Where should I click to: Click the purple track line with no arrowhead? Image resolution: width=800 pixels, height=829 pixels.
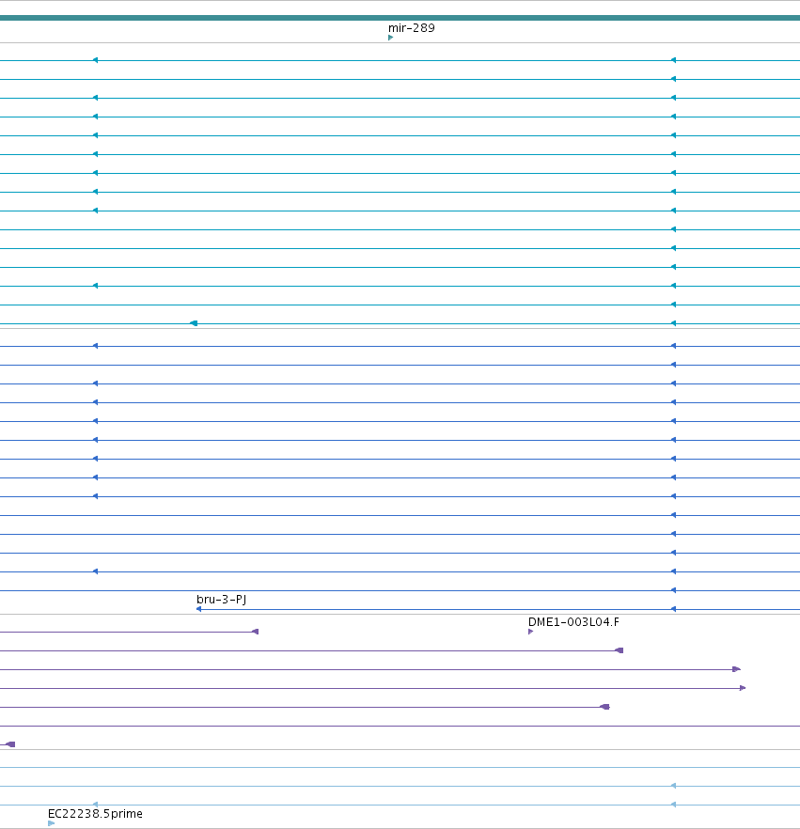coord(400,726)
